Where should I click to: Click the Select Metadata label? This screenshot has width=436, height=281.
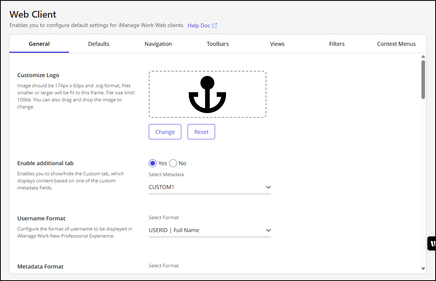coord(166,175)
